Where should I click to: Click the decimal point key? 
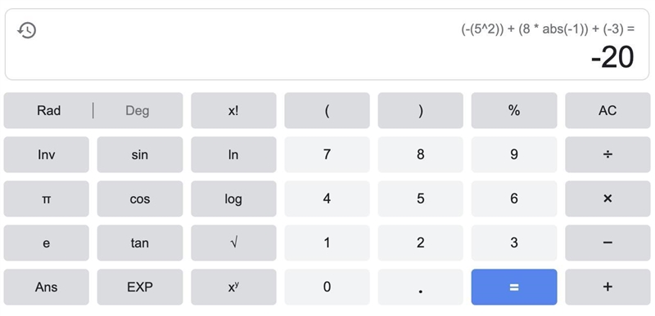click(x=420, y=287)
